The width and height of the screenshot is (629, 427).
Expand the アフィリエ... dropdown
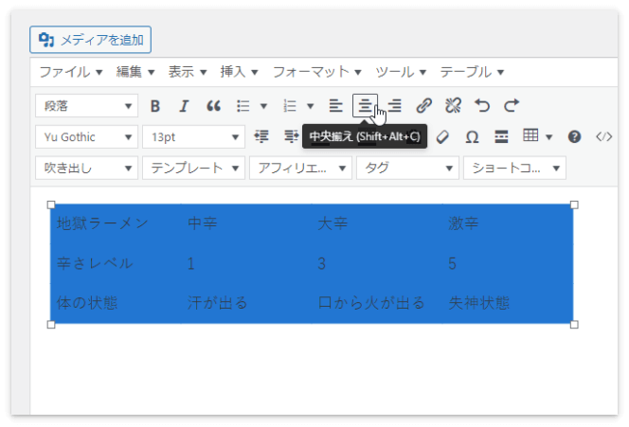(300, 168)
